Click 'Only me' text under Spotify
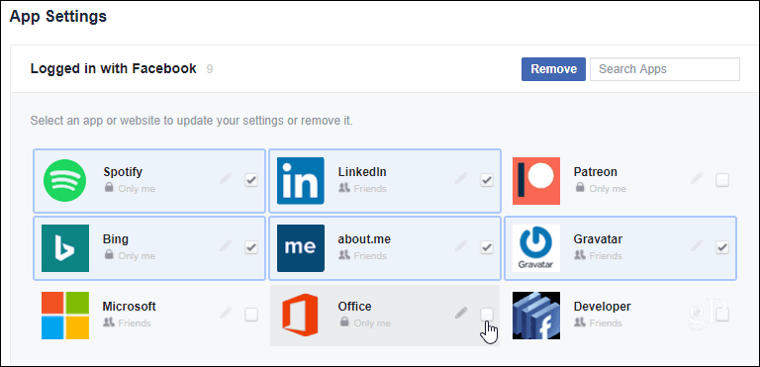The image size is (760, 367). [x=137, y=189]
